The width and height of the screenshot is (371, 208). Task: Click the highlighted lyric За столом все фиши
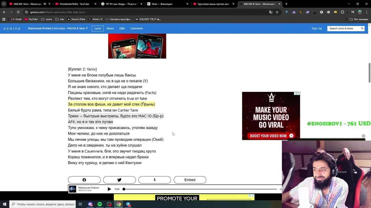[x=111, y=104]
